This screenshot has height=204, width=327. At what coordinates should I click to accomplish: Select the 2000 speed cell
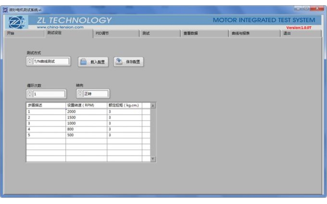click(x=86, y=111)
